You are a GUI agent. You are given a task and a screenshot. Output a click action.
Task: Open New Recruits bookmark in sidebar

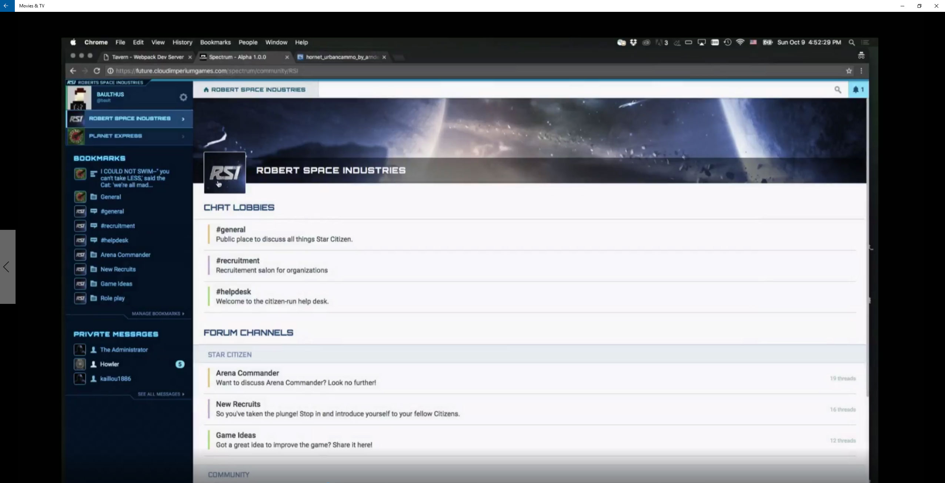118,269
